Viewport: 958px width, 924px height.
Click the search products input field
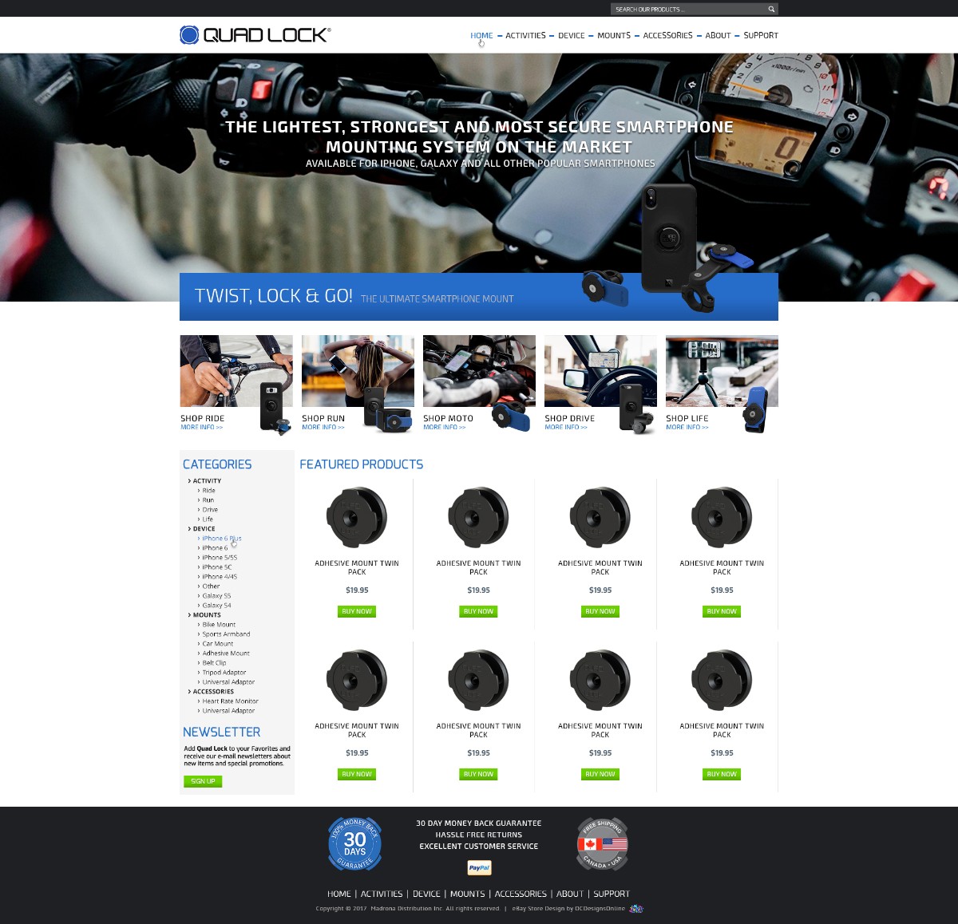[x=687, y=9]
